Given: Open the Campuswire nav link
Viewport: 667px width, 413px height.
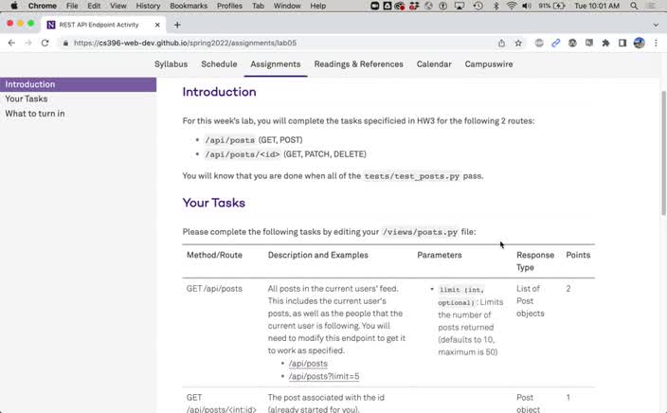Looking at the screenshot, I should point(489,64).
